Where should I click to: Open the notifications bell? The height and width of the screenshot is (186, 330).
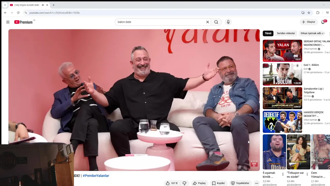323,22
